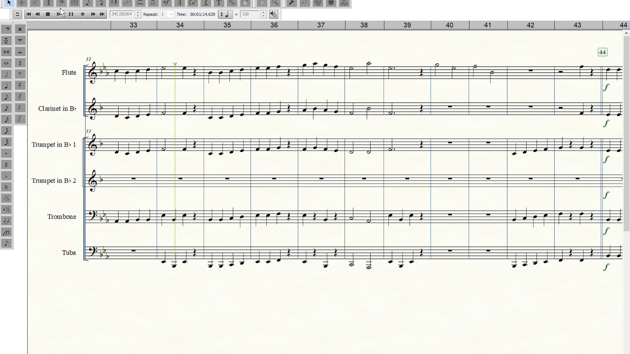Click the tempo stepper arrows

click(263, 14)
